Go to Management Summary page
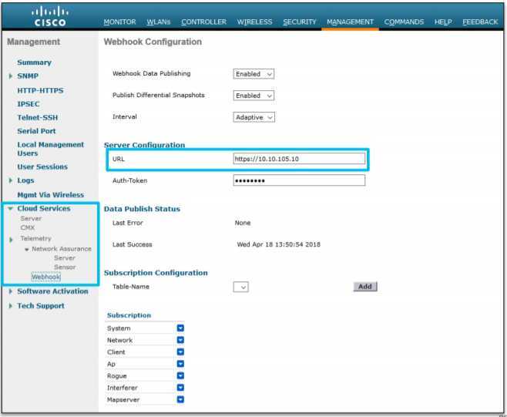This screenshot has height=417, width=507. [34, 62]
